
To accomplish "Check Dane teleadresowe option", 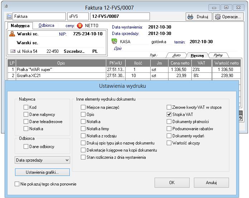I will click(26, 122).
